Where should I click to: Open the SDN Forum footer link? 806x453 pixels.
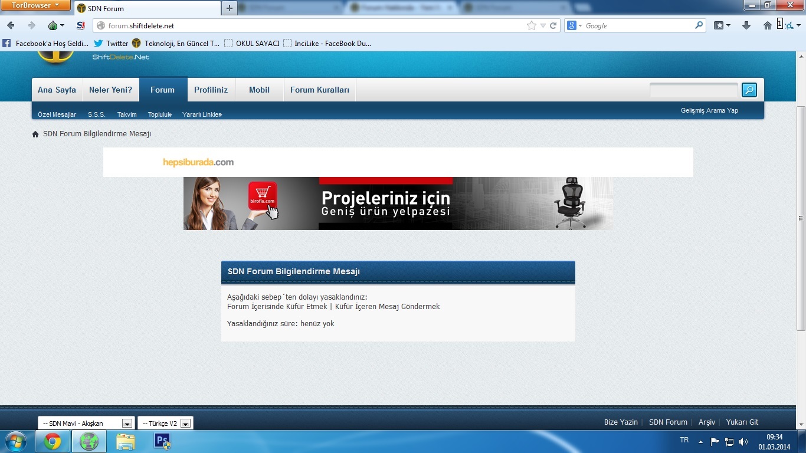coord(668,422)
